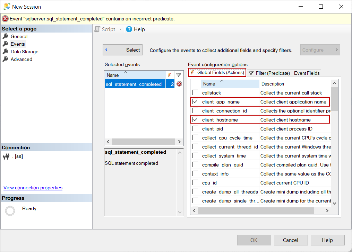Switch to the Event Fields tab

pyautogui.click(x=307, y=73)
